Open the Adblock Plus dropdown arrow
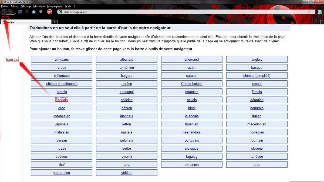The height and width of the screenshot is (182, 324). [55, 12]
